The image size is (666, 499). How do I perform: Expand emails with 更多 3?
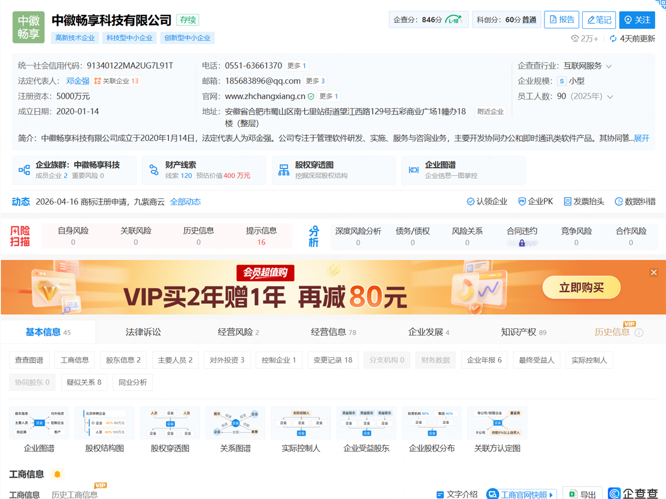click(x=315, y=81)
